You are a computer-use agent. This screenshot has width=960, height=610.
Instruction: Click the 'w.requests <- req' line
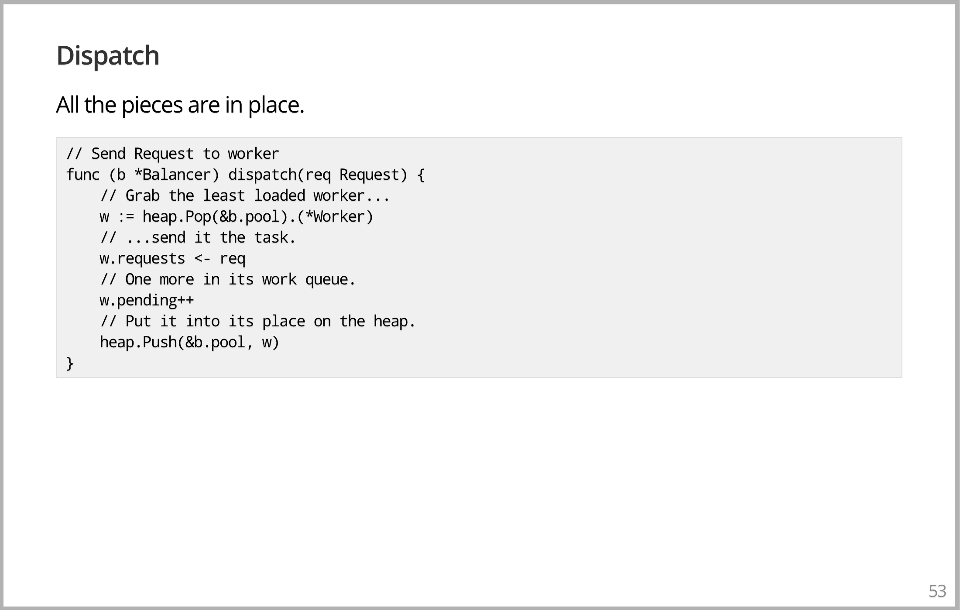[173, 259]
